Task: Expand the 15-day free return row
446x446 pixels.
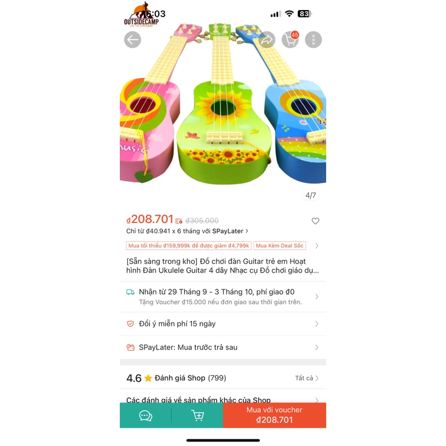Action: 223,324
